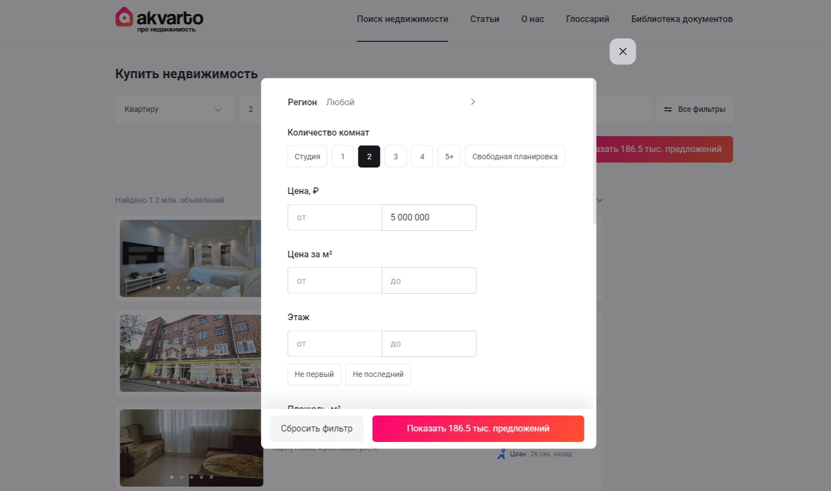Deselect the 2 rooms option
The image size is (831, 491).
[x=369, y=157]
